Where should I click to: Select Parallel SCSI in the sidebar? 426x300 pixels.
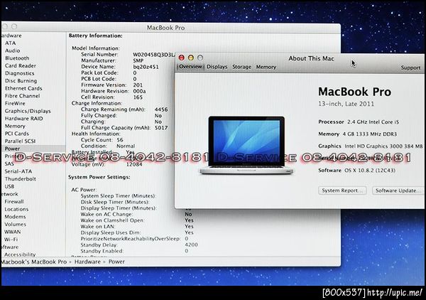[x=20, y=141]
